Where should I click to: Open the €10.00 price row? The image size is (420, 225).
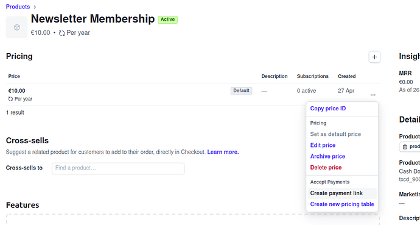[193, 95]
